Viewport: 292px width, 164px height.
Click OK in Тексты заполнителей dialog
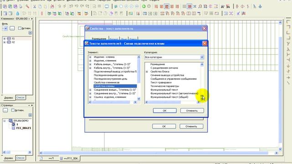pos(165,110)
